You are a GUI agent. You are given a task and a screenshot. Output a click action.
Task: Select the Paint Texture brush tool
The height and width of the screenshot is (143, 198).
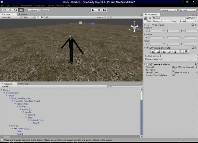coord(170,51)
